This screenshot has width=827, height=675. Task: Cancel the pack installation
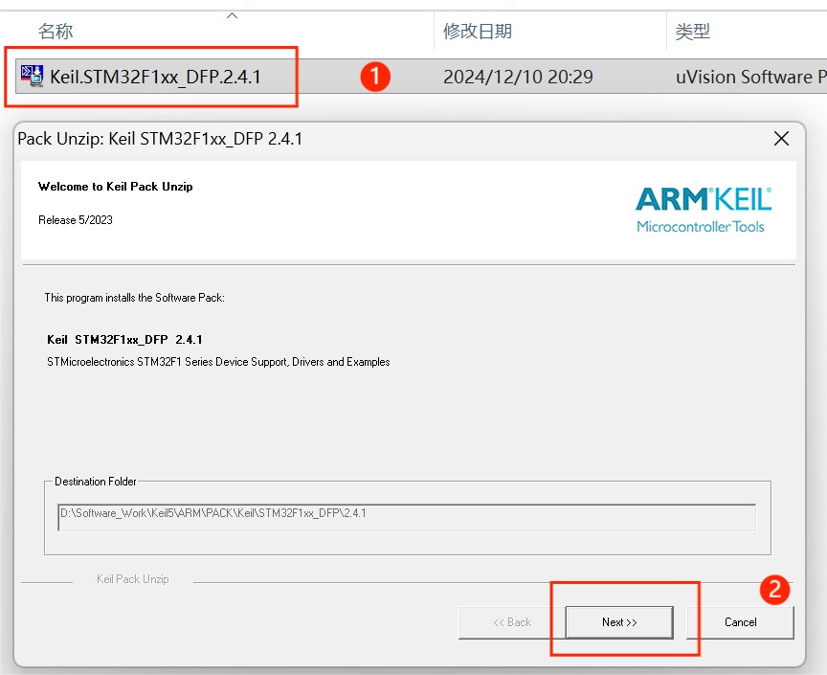[x=740, y=622]
